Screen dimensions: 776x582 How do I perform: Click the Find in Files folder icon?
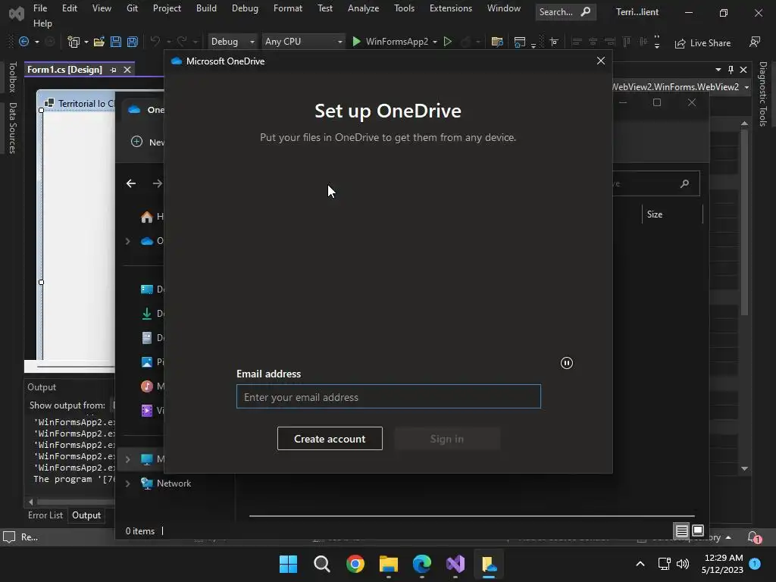point(497,42)
